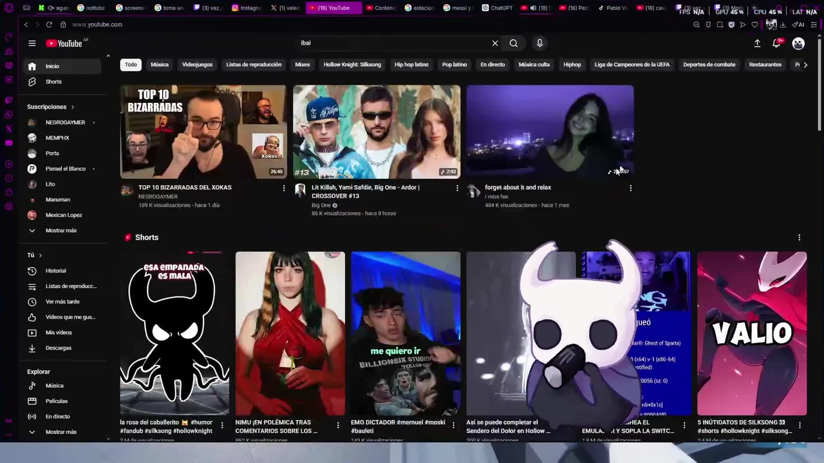Open options for the EMO DICTADOR short
This screenshot has height=463, width=824.
click(x=453, y=425)
